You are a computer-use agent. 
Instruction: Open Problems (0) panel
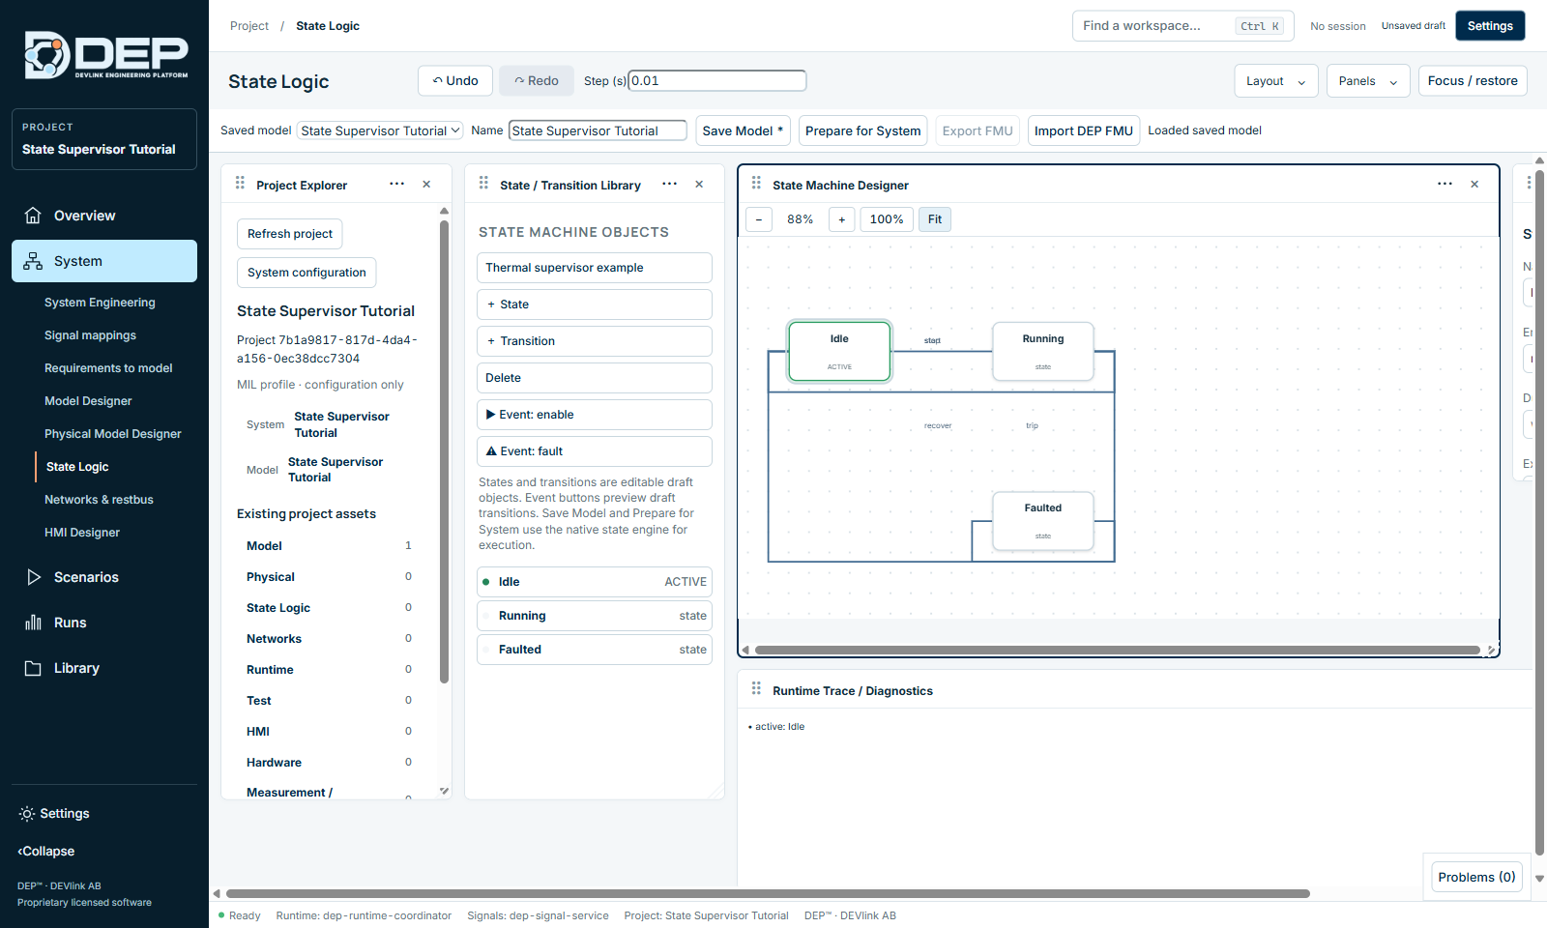tap(1476, 877)
